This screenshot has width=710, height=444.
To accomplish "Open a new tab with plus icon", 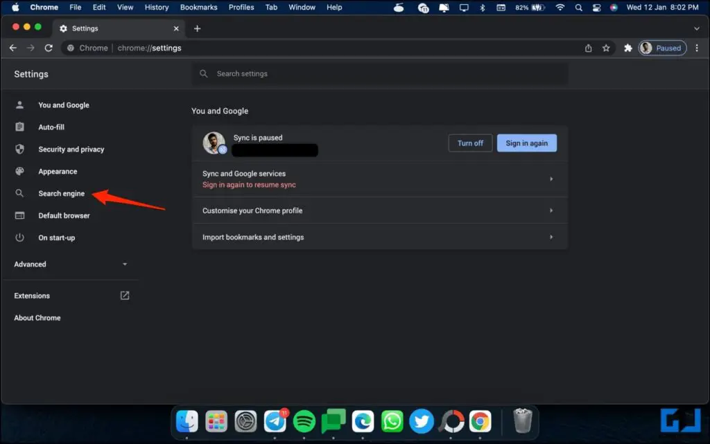I will (x=197, y=28).
